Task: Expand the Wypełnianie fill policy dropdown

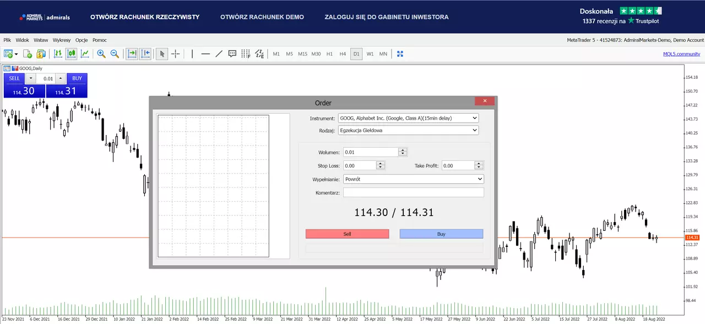Action: pos(413,179)
